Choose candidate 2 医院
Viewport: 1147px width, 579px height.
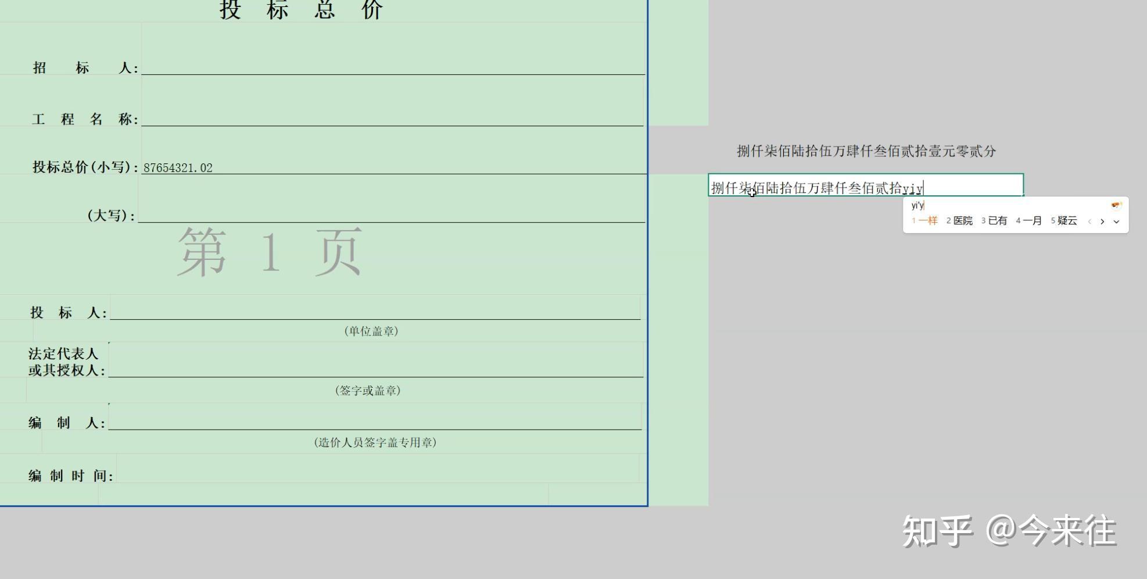(959, 221)
